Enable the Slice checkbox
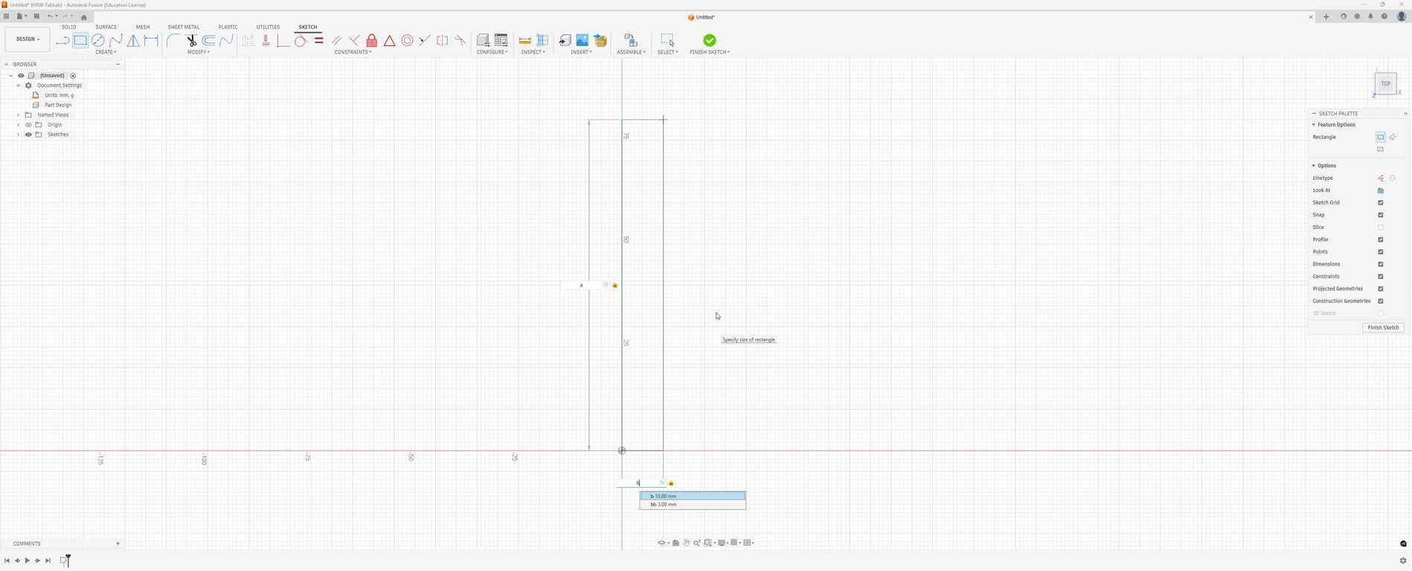 (x=1381, y=228)
